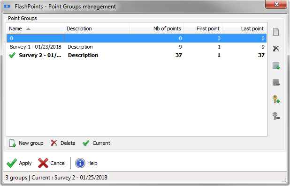Click Last point value 37 of Survey 2

[x=261, y=55]
